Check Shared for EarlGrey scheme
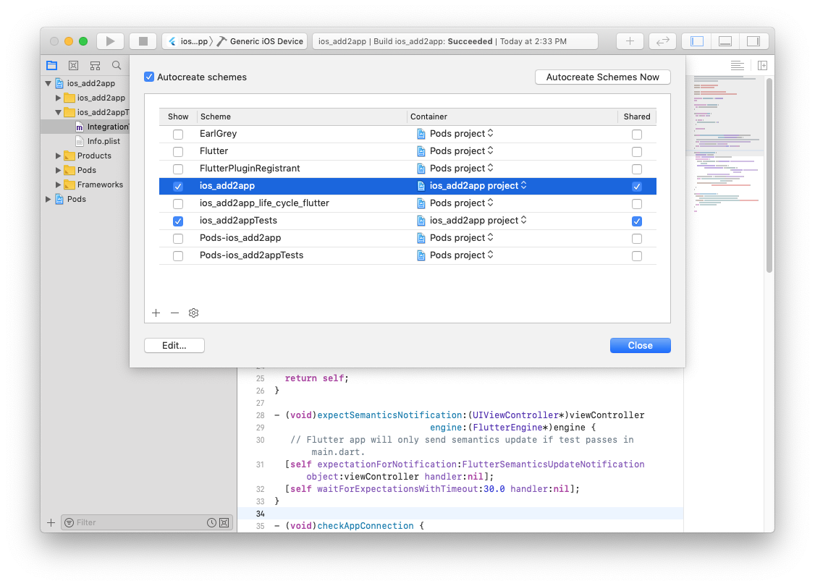This screenshot has width=815, height=586. tap(637, 134)
